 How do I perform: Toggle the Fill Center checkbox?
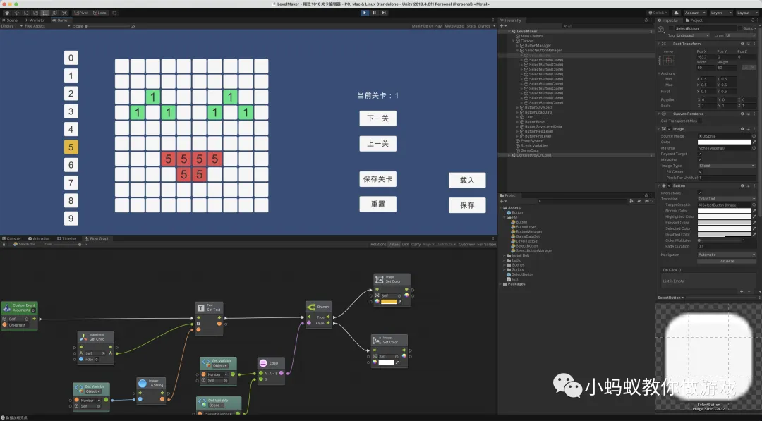(700, 171)
